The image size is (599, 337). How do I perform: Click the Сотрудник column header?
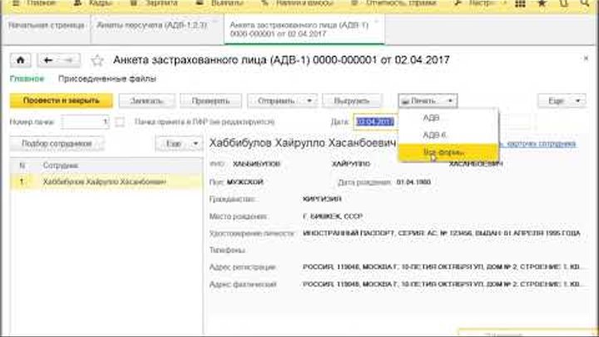click(x=61, y=166)
